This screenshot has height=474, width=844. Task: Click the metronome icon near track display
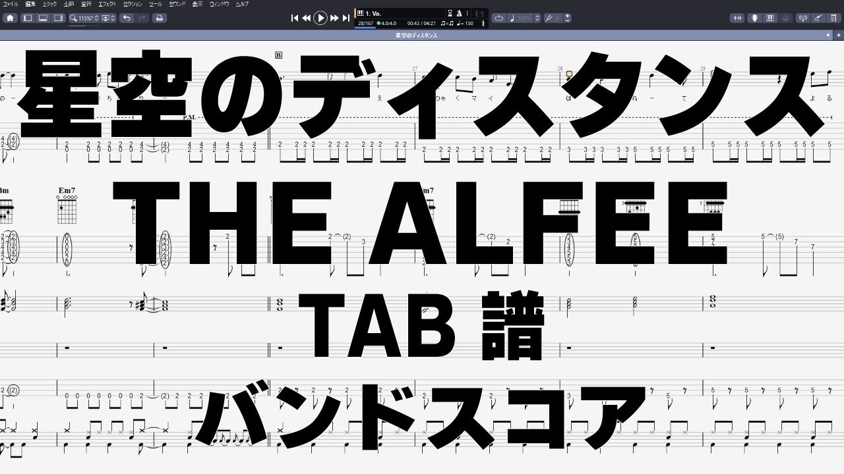coord(459,13)
